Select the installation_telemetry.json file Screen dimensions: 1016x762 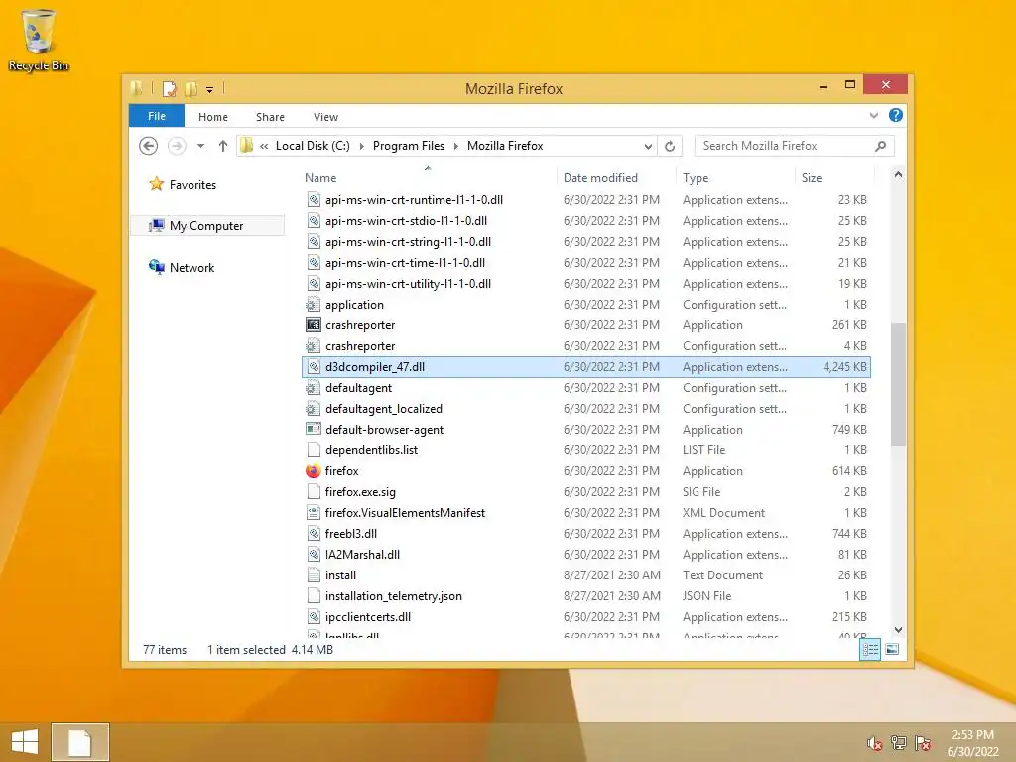click(586, 595)
